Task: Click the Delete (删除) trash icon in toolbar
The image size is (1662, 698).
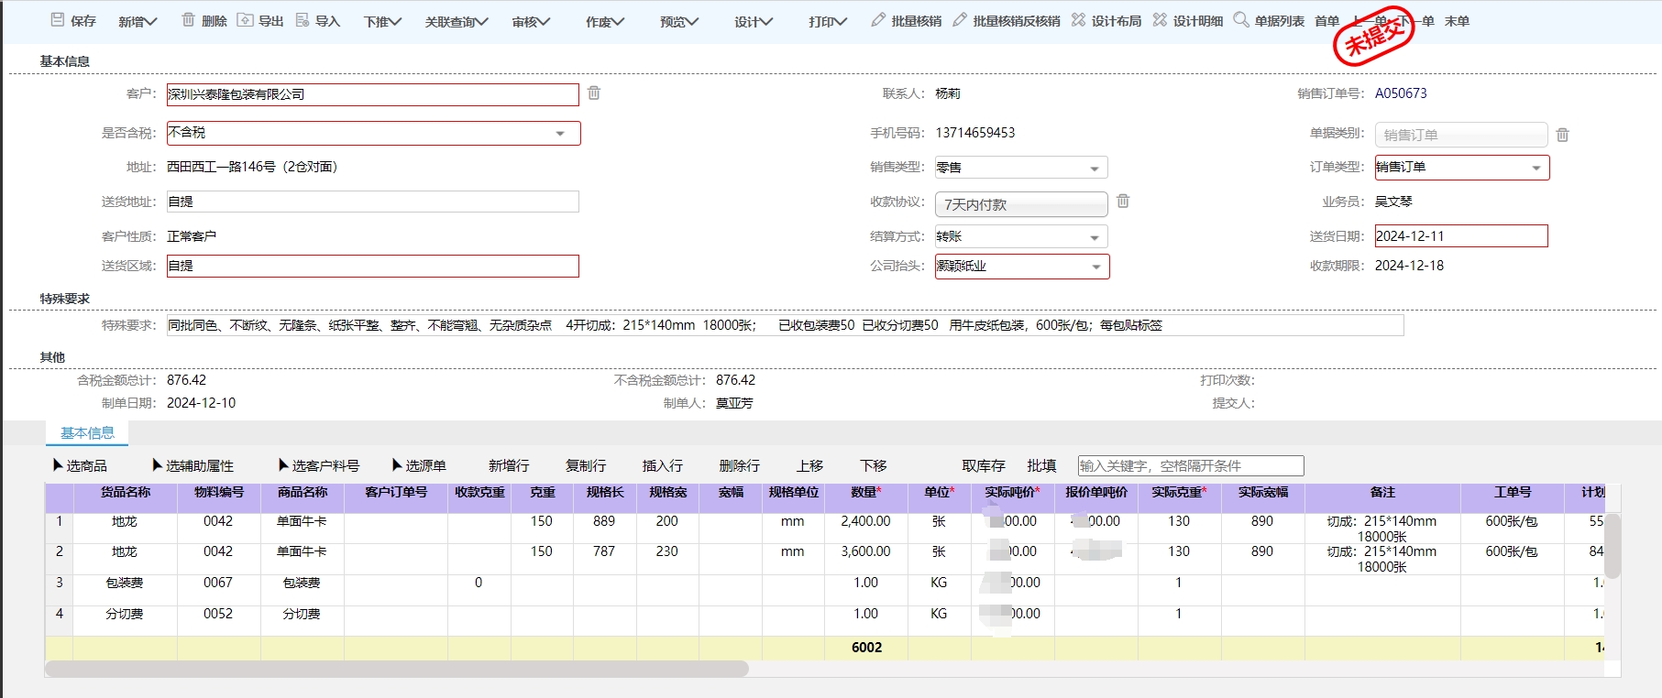Action: point(188,20)
